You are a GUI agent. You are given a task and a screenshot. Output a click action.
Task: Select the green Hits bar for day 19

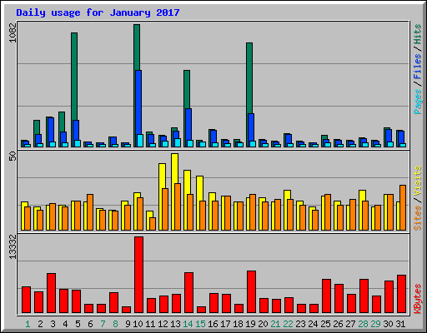tap(249, 77)
